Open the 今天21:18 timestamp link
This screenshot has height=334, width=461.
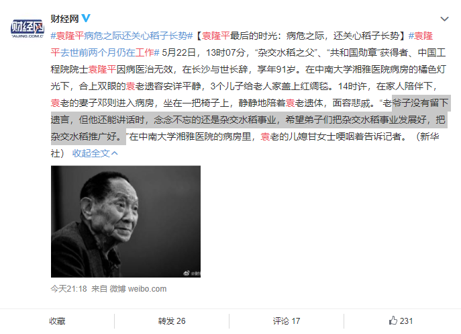pyautogui.click(x=69, y=289)
